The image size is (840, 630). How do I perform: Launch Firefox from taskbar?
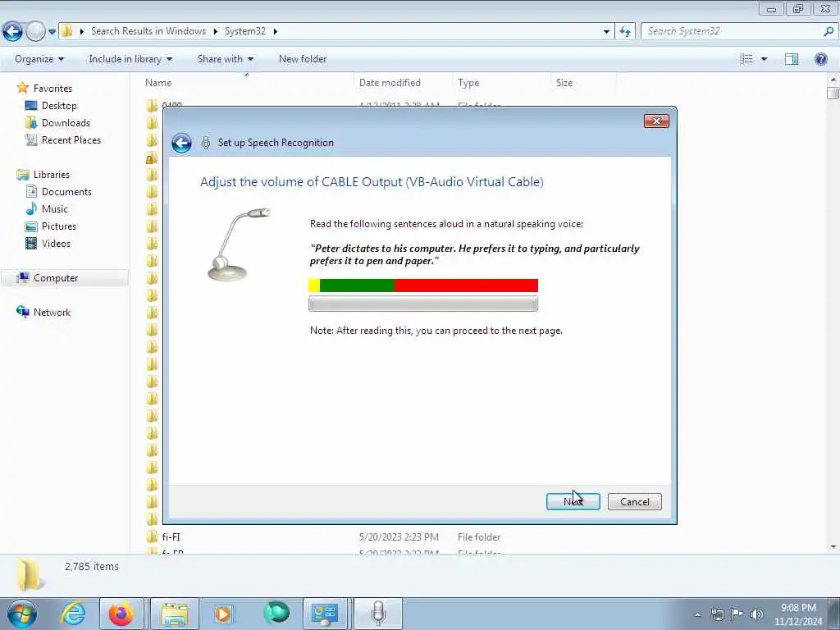point(121,614)
